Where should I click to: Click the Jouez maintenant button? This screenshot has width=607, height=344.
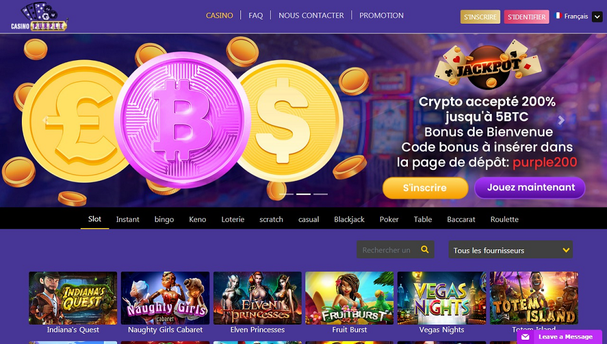531,187
